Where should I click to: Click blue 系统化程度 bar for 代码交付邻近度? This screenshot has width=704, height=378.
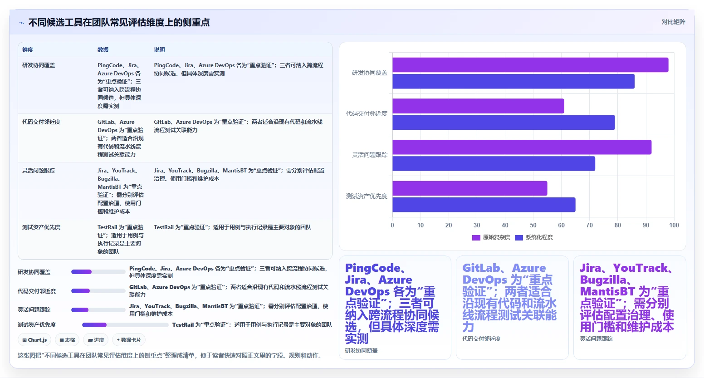point(504,123)
